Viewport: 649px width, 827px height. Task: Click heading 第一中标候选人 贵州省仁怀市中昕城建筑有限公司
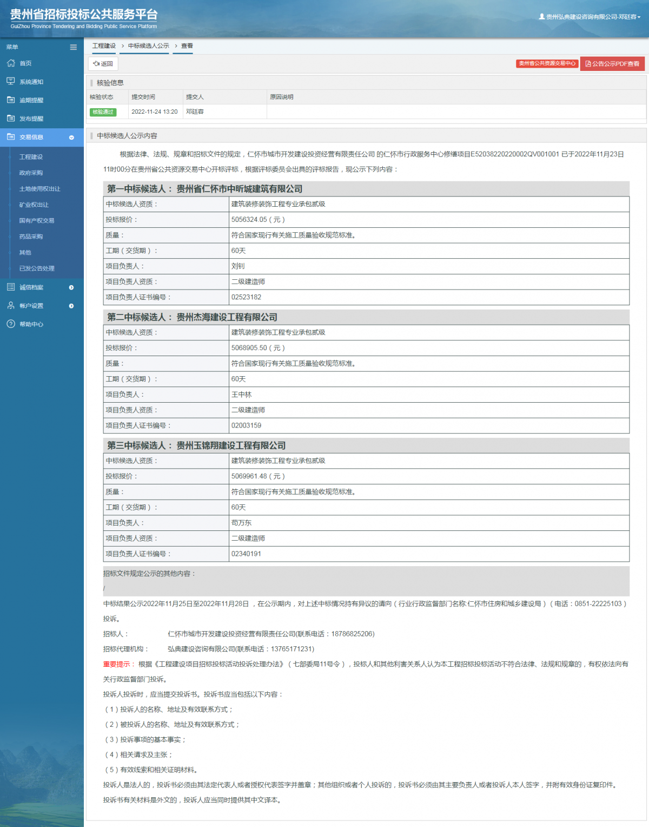(204, 189)
